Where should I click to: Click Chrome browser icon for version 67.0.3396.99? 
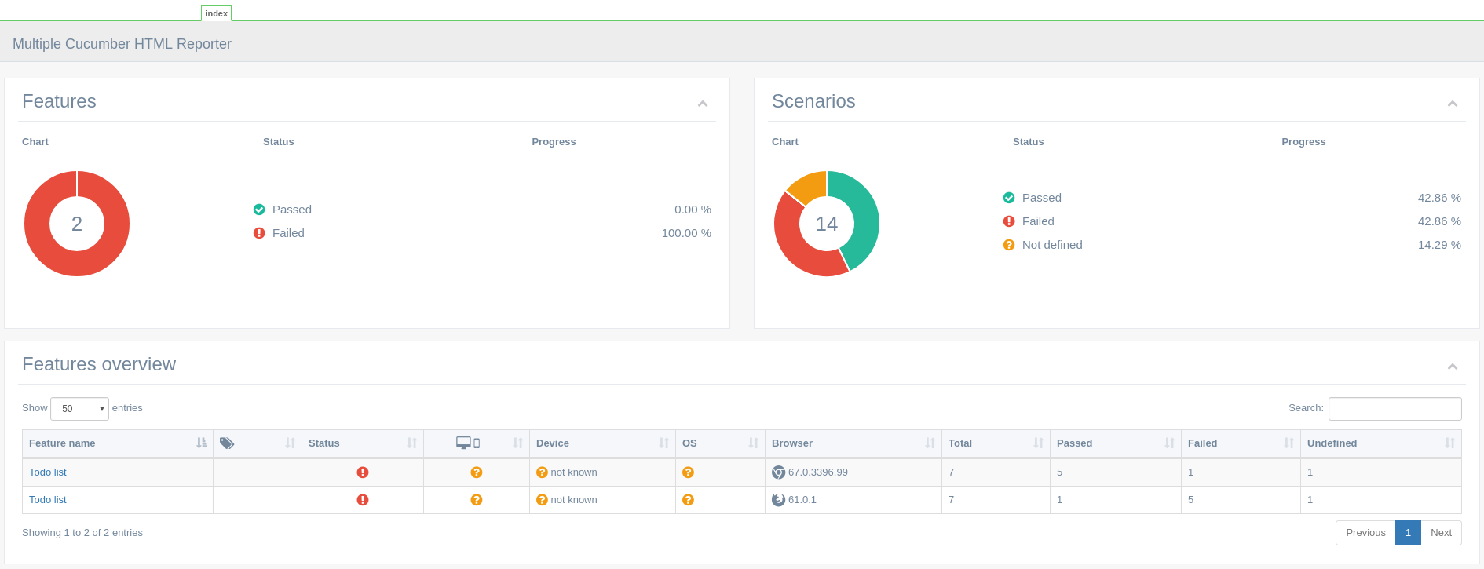pos(779,472)
